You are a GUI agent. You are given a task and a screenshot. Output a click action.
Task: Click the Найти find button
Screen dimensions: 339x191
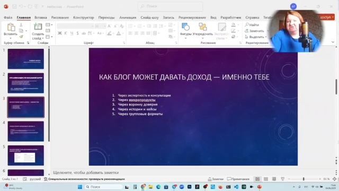pos(252,25)
